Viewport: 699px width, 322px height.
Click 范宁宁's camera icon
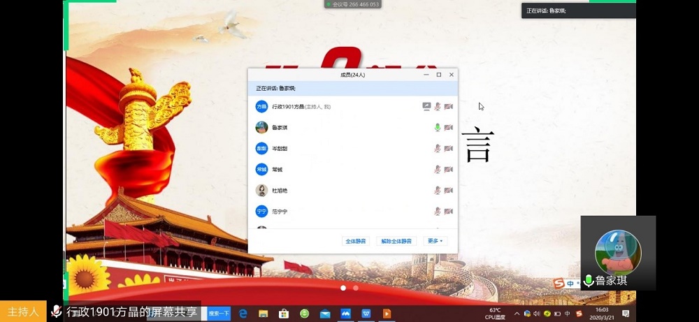(449, 212)
